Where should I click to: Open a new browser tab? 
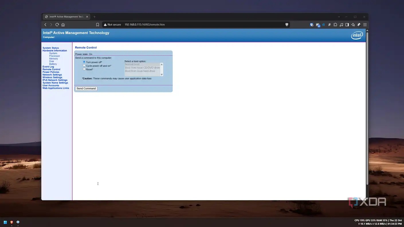95,17
